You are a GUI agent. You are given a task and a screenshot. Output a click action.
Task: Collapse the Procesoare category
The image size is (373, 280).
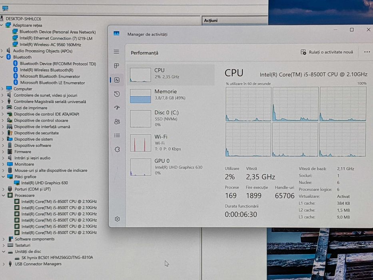(3, 195)
